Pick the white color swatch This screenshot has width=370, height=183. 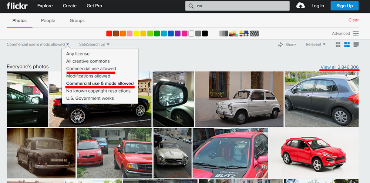click(191, 34)
